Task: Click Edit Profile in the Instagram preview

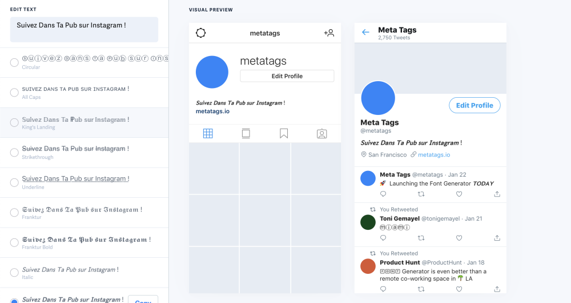Action: 287,76
